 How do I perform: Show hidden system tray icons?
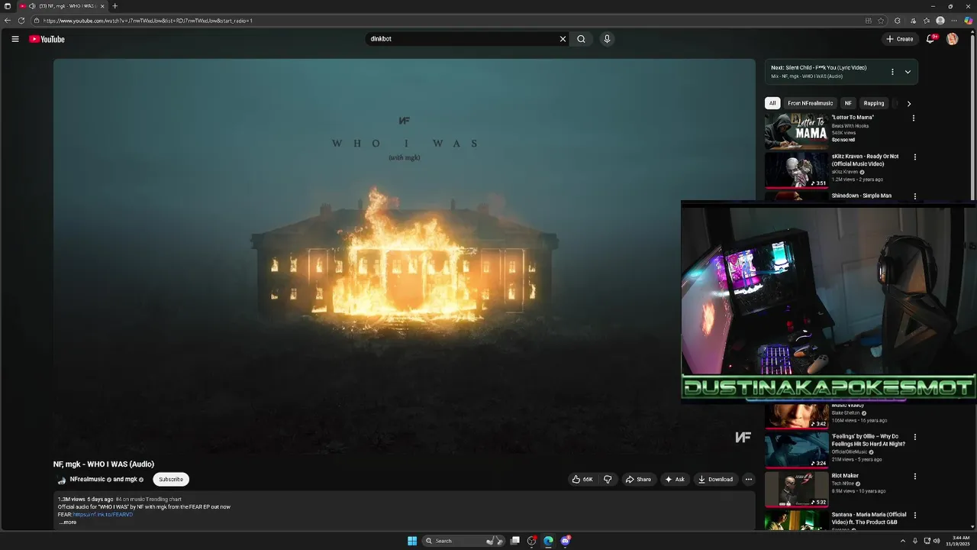pos(903,541)
